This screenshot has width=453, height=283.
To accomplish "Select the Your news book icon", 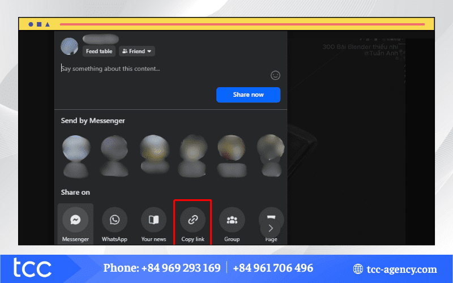I will coord(153,220).
